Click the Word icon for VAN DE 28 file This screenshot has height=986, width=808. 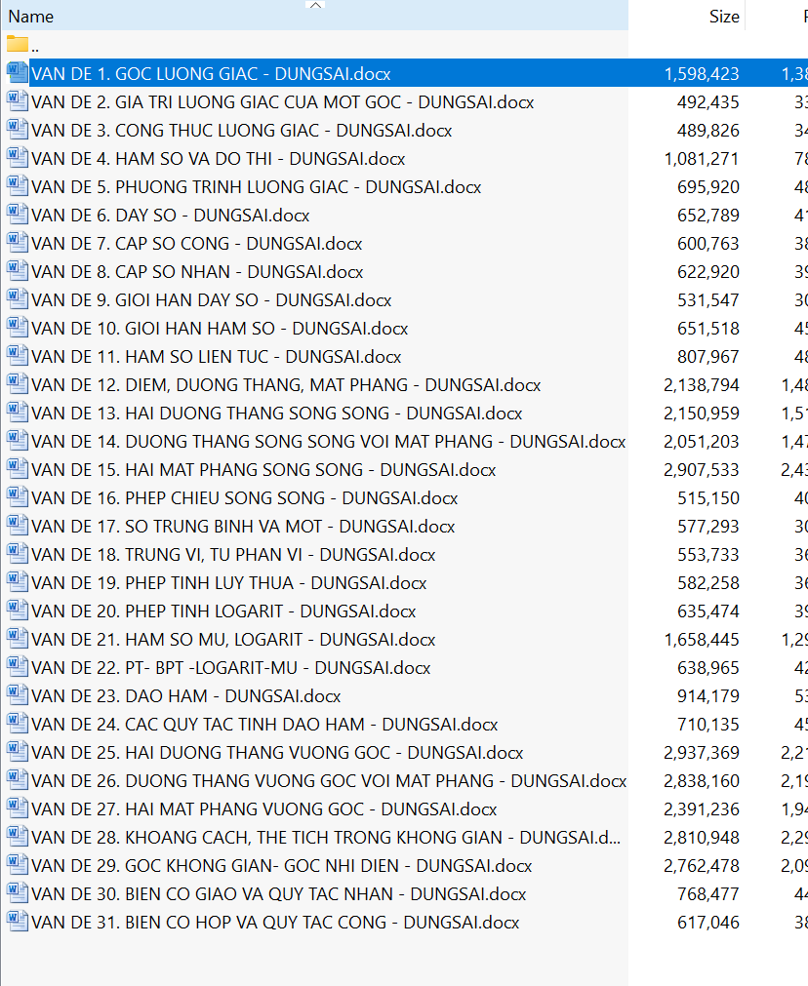17,837
